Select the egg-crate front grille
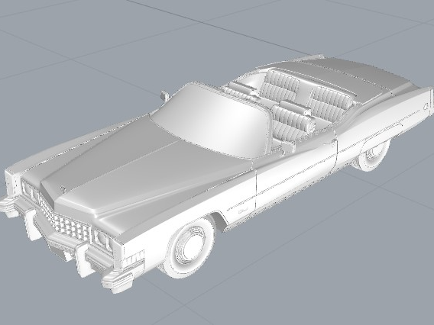 point(66,221)
